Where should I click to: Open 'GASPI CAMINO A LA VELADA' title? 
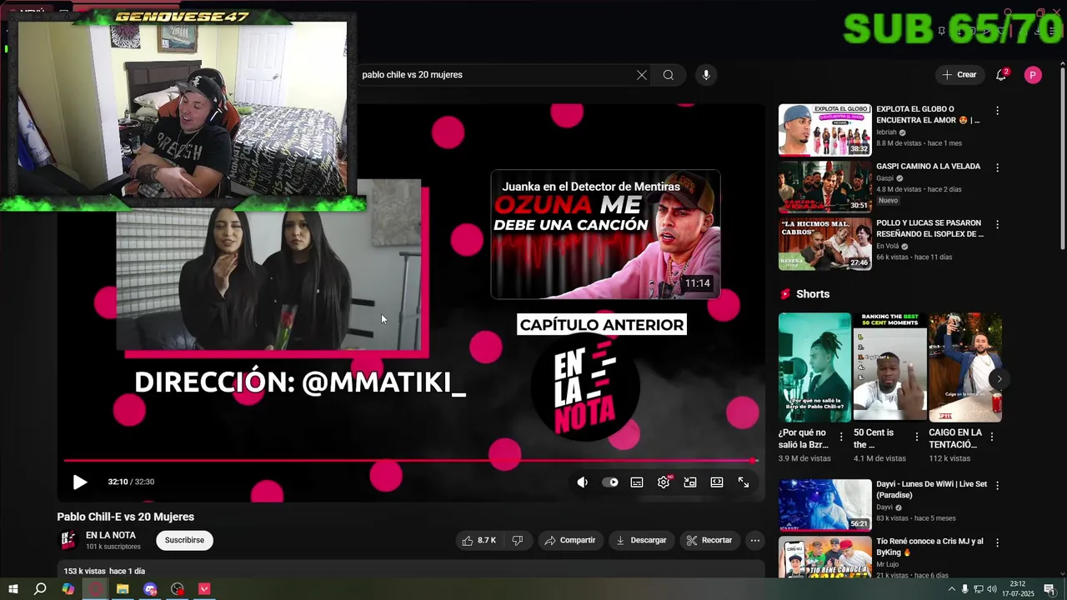[928, 167]
